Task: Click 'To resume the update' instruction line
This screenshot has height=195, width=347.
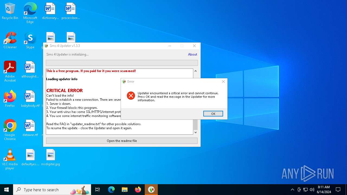Action: click(89, 128)
